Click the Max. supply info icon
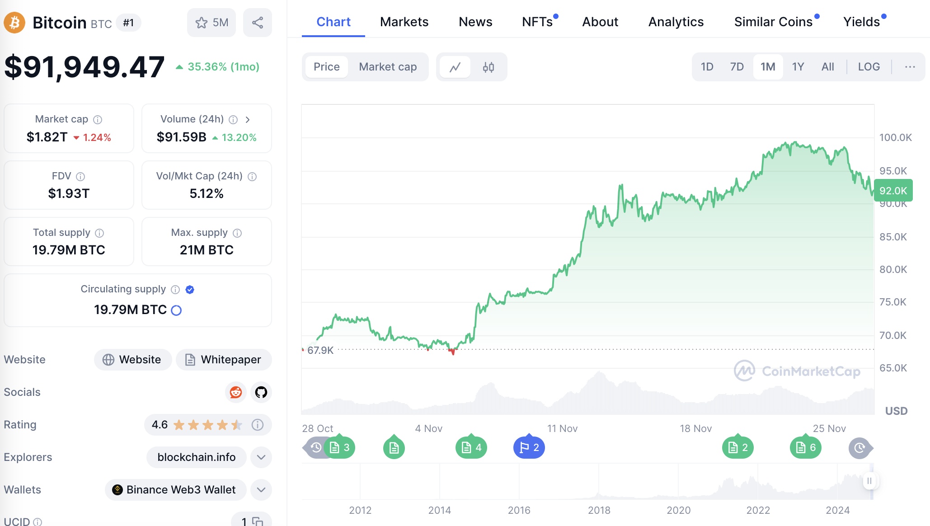 tap(237, 233)
